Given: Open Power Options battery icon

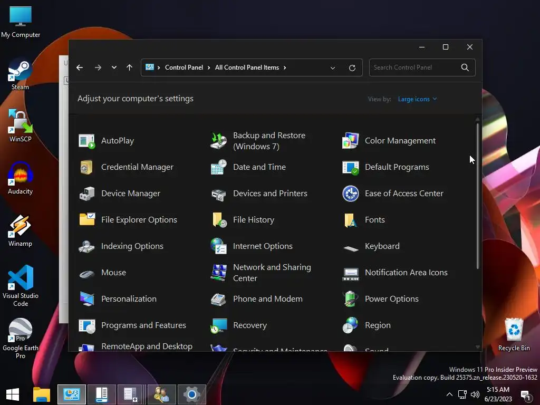Looking at the screenshot, I should point(350,299).
